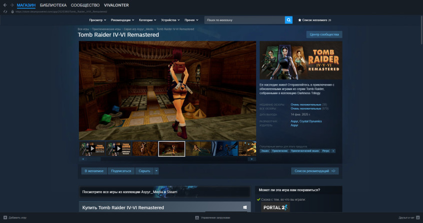Expand the Просмотр dropdown menu
Viewport: 423px width, 223px height.
[x=97, y=20]
